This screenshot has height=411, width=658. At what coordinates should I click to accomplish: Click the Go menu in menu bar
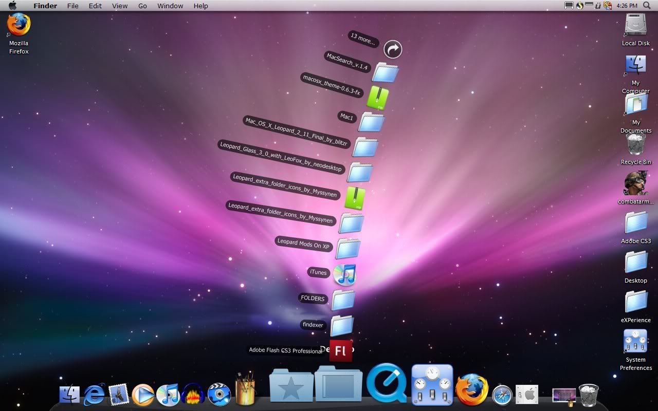click(142, 6)
